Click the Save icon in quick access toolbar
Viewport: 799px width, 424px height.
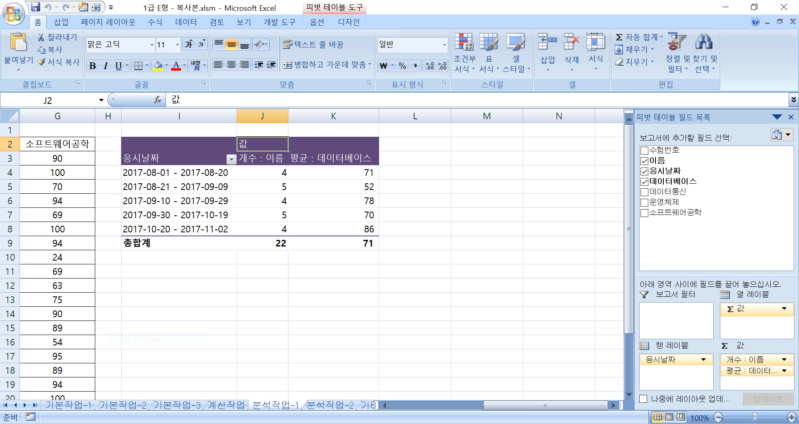(x=35, y=7)
